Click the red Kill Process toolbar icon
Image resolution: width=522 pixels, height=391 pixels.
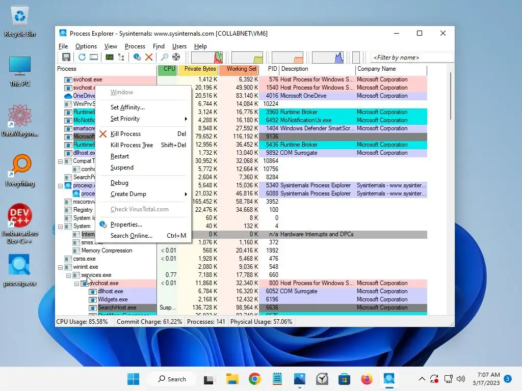pos(149,57)
